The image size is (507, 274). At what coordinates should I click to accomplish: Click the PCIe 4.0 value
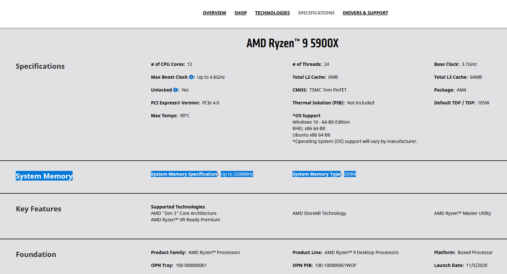point(211,103)
